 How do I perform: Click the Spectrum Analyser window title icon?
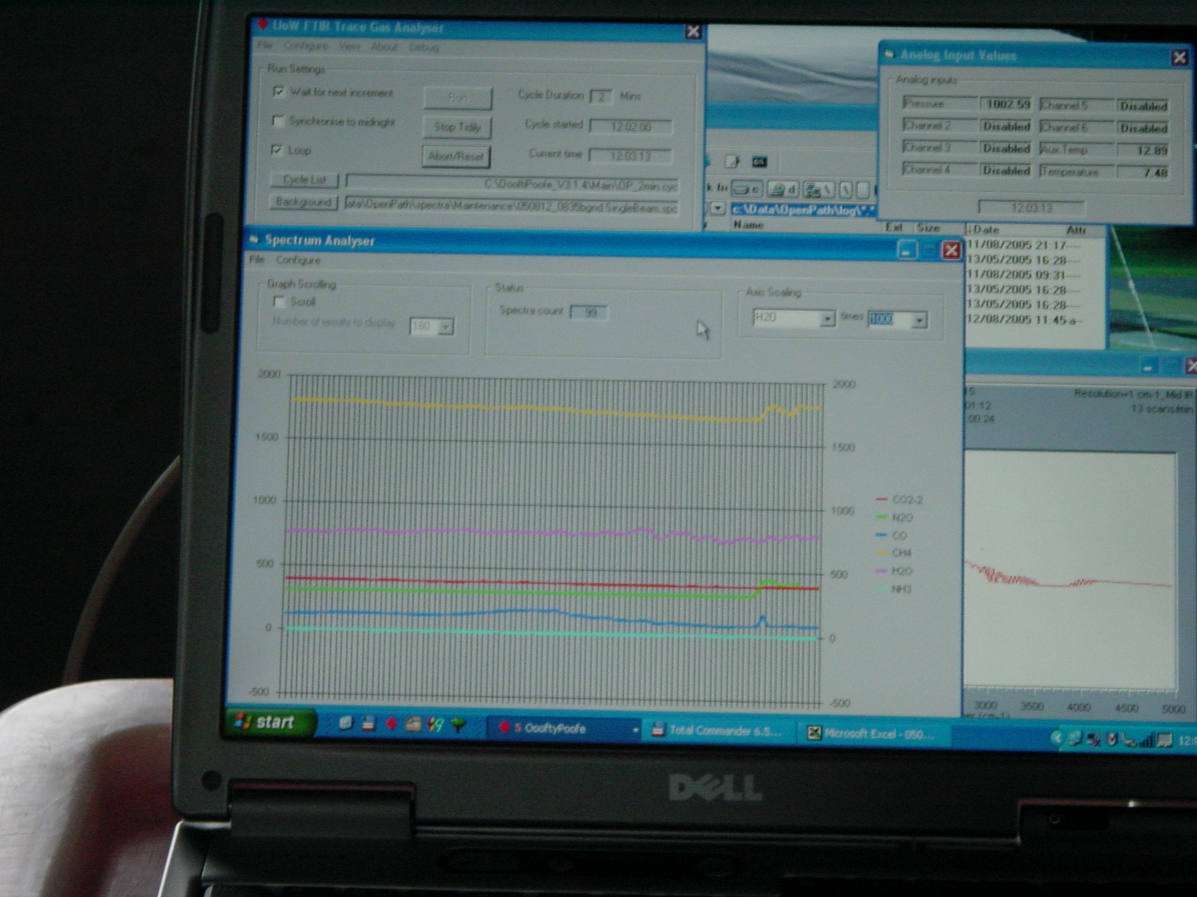tap(254, 239)
